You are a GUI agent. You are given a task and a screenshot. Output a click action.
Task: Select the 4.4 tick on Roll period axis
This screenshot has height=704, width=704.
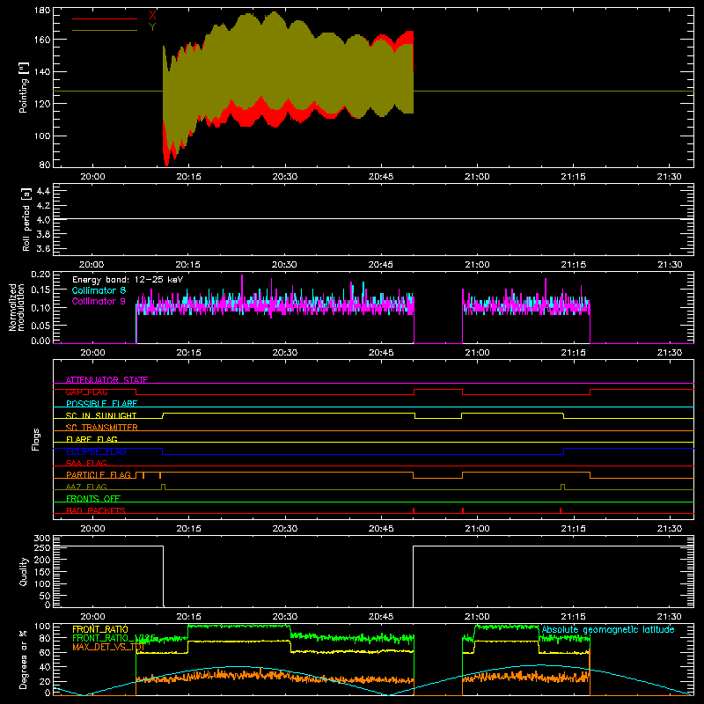[x=43, y=191]
